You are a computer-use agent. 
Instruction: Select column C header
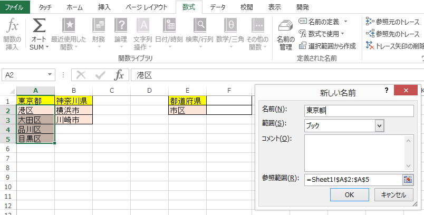pos(111,91)
